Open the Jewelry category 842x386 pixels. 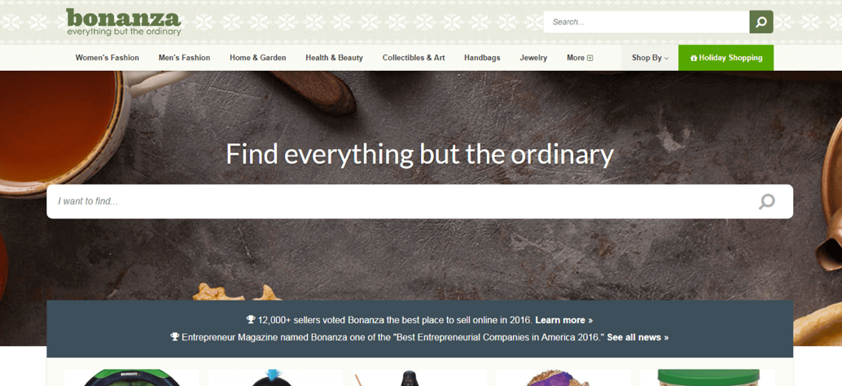point(533,58)
